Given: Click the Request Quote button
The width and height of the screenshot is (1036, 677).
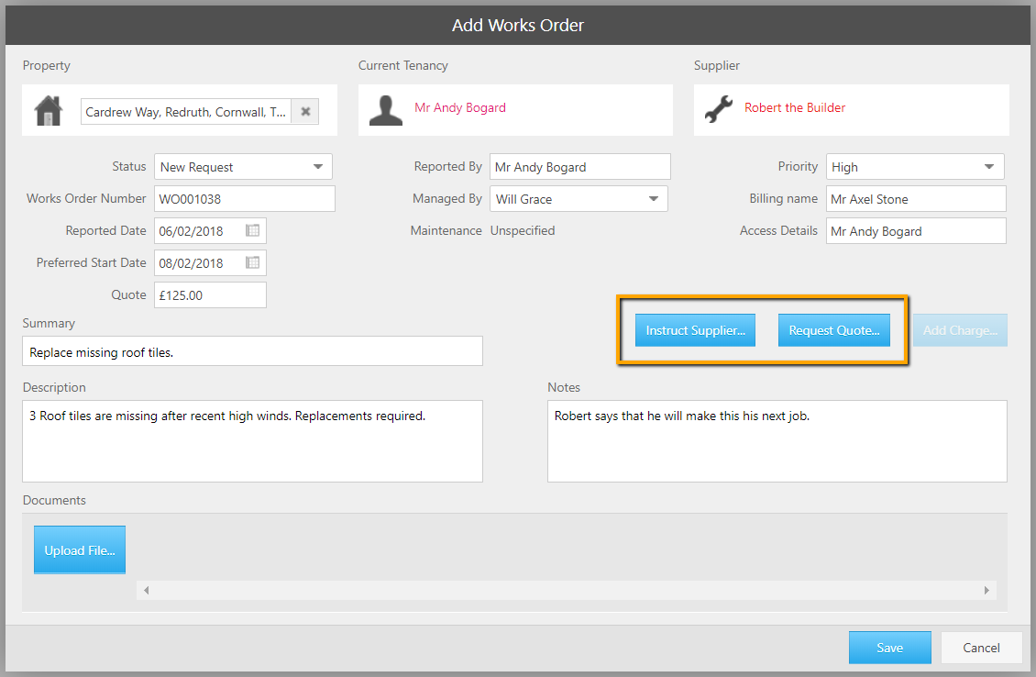Looking at the screenshot, I should click(x=833, y=330).
